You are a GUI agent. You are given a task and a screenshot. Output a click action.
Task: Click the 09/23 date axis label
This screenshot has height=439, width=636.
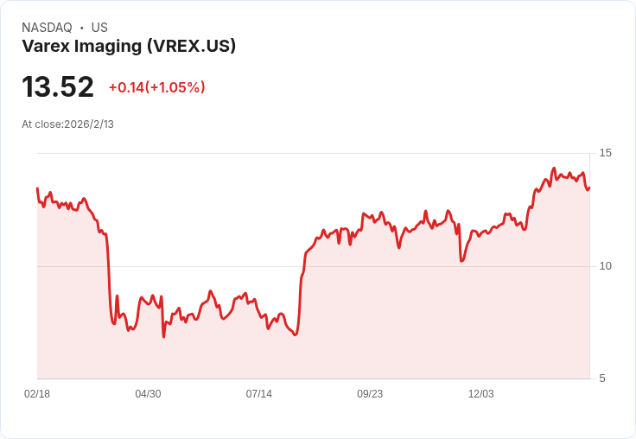pyautogui.click(x=370, y=393)
